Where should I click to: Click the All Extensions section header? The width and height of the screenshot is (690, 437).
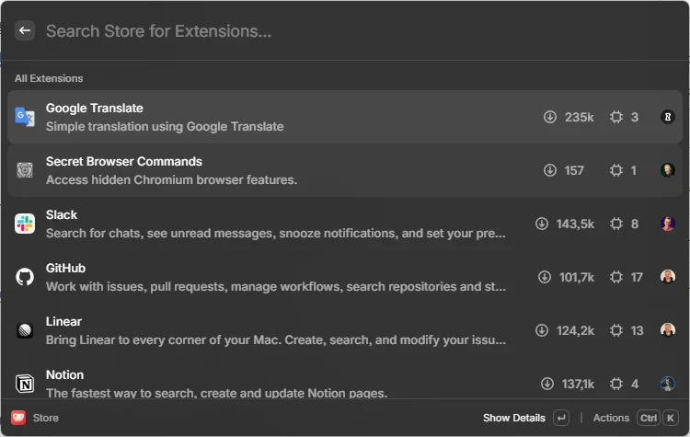pyautogui.click(x=49, y=78)
